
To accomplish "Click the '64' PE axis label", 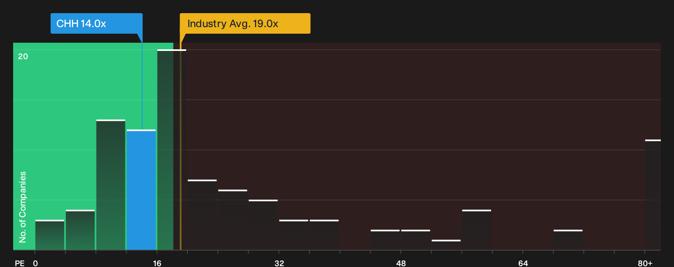I will click(523, 263).
